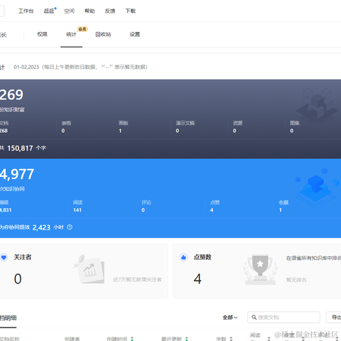Image resolution: width=341 pixels, height=341 pixels.
Task: Click the 点赞数 card title
Action: (202, 257)
